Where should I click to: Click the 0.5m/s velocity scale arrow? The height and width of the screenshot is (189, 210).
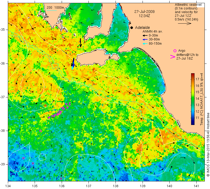click(185, 23)
